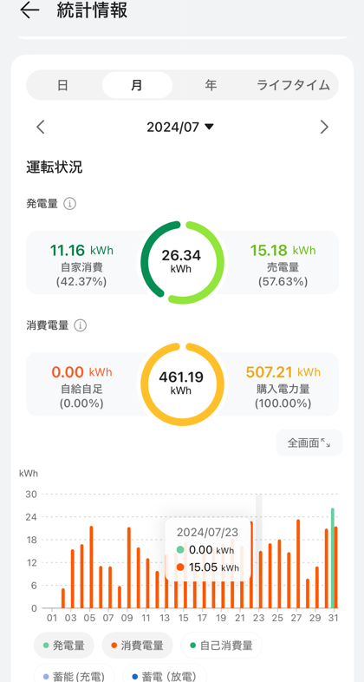Select the green generation bar on day 31
Viewport: 364px width, 682px height.
click(x=332, y=558)
